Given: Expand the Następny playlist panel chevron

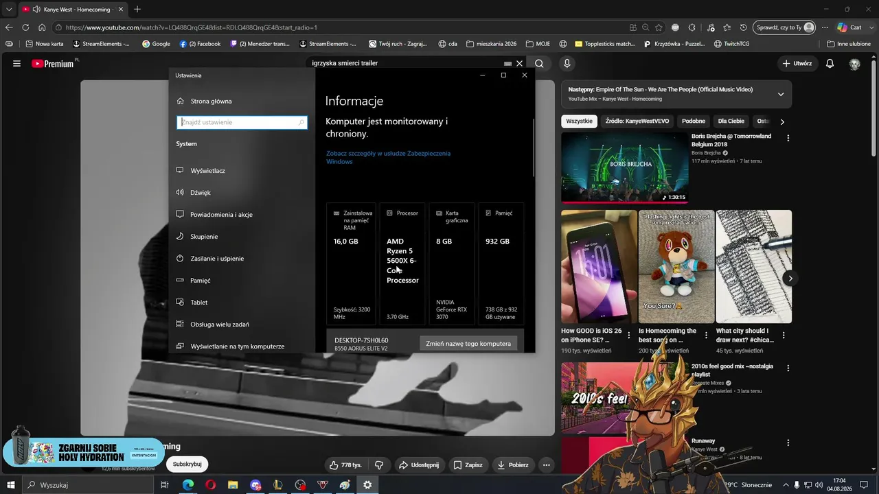Looking at the screenshot, I should tap(780, 94).
